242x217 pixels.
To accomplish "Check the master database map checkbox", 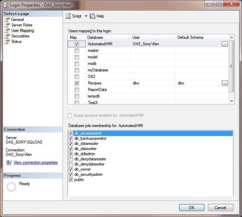I will pyautogui.click(x=77, y=50).
